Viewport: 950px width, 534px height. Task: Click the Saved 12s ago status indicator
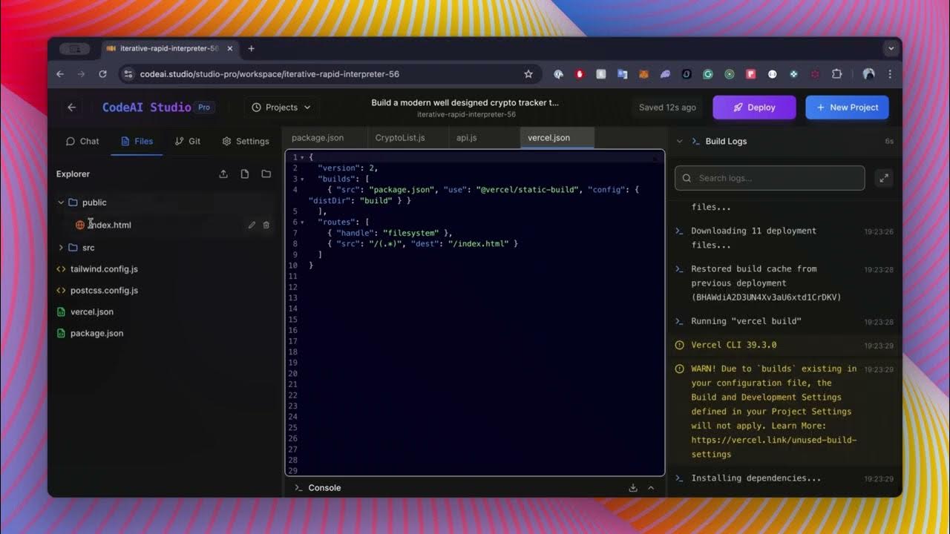pos(666,107)
